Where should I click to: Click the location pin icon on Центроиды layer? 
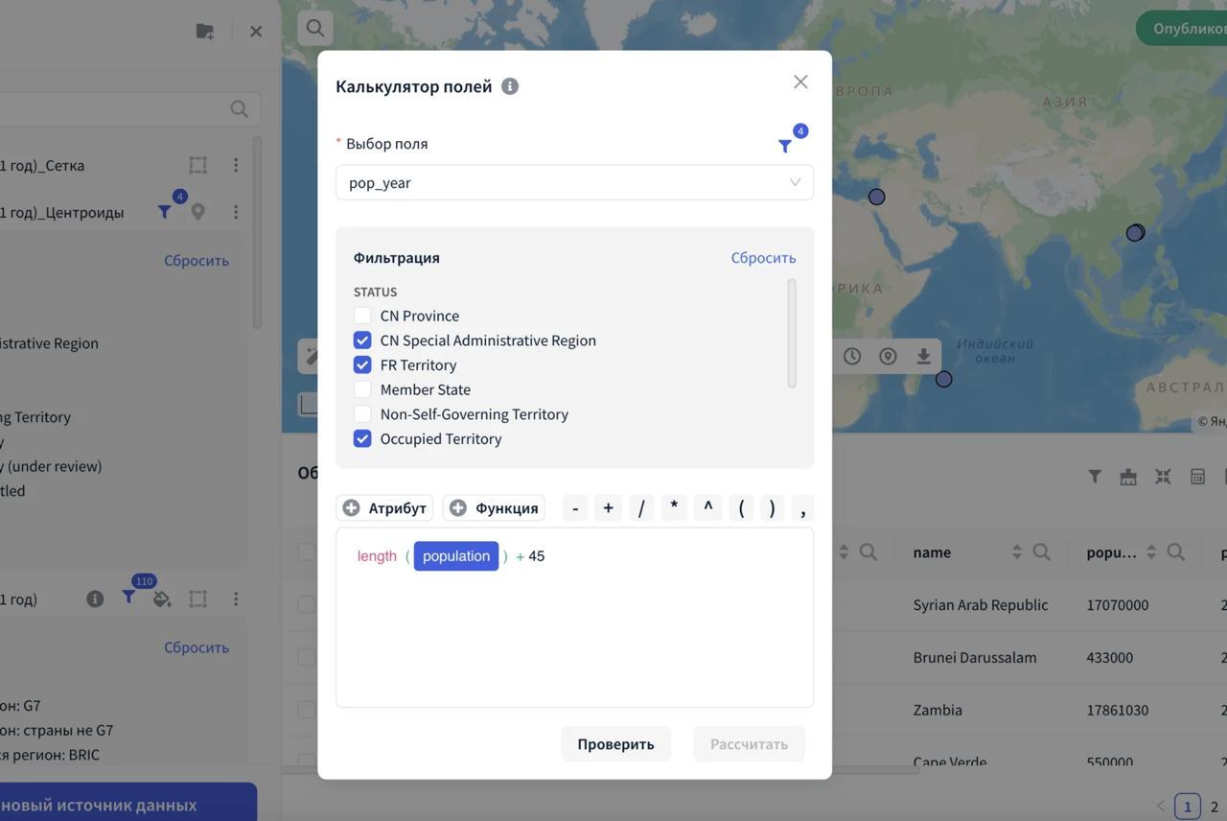tap(198, 212)
